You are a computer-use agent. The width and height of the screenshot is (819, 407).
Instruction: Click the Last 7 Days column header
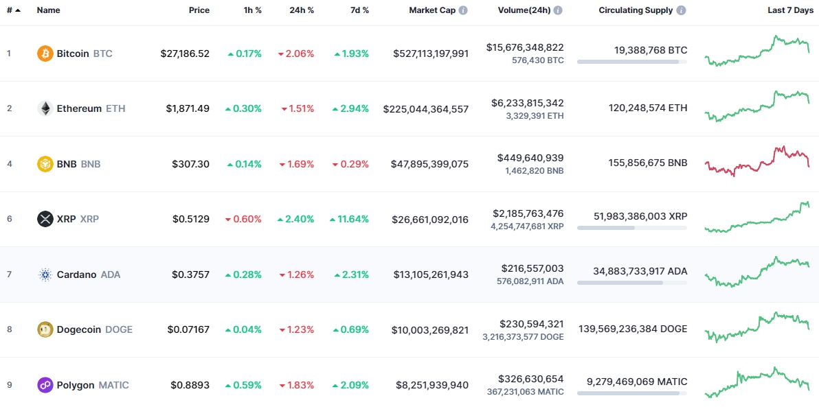[x=790, y=10]
